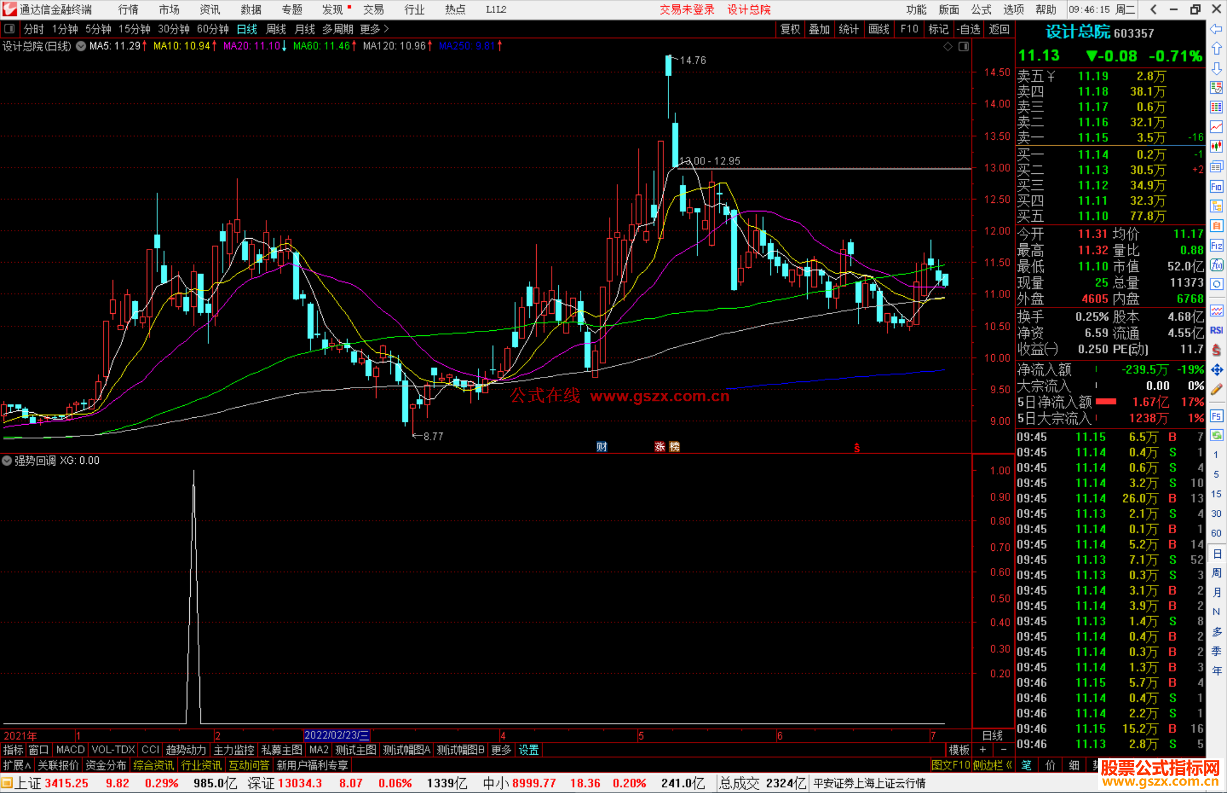Image resolution: width=1227 pixels, height=793 pixels.
Task: Click the -自选 remove favorite button
Action: (968, 29)
